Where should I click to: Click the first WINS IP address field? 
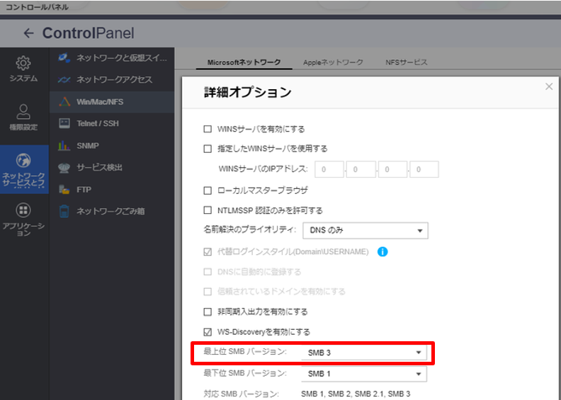click(329, 169)
